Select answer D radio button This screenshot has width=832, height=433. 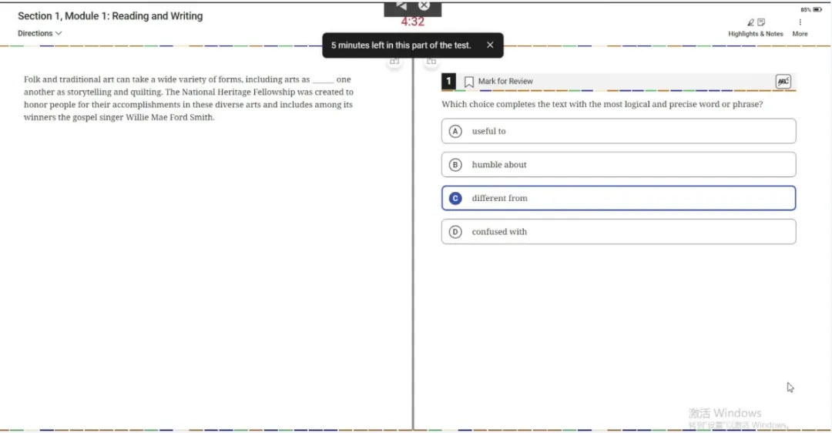point(455,232)
